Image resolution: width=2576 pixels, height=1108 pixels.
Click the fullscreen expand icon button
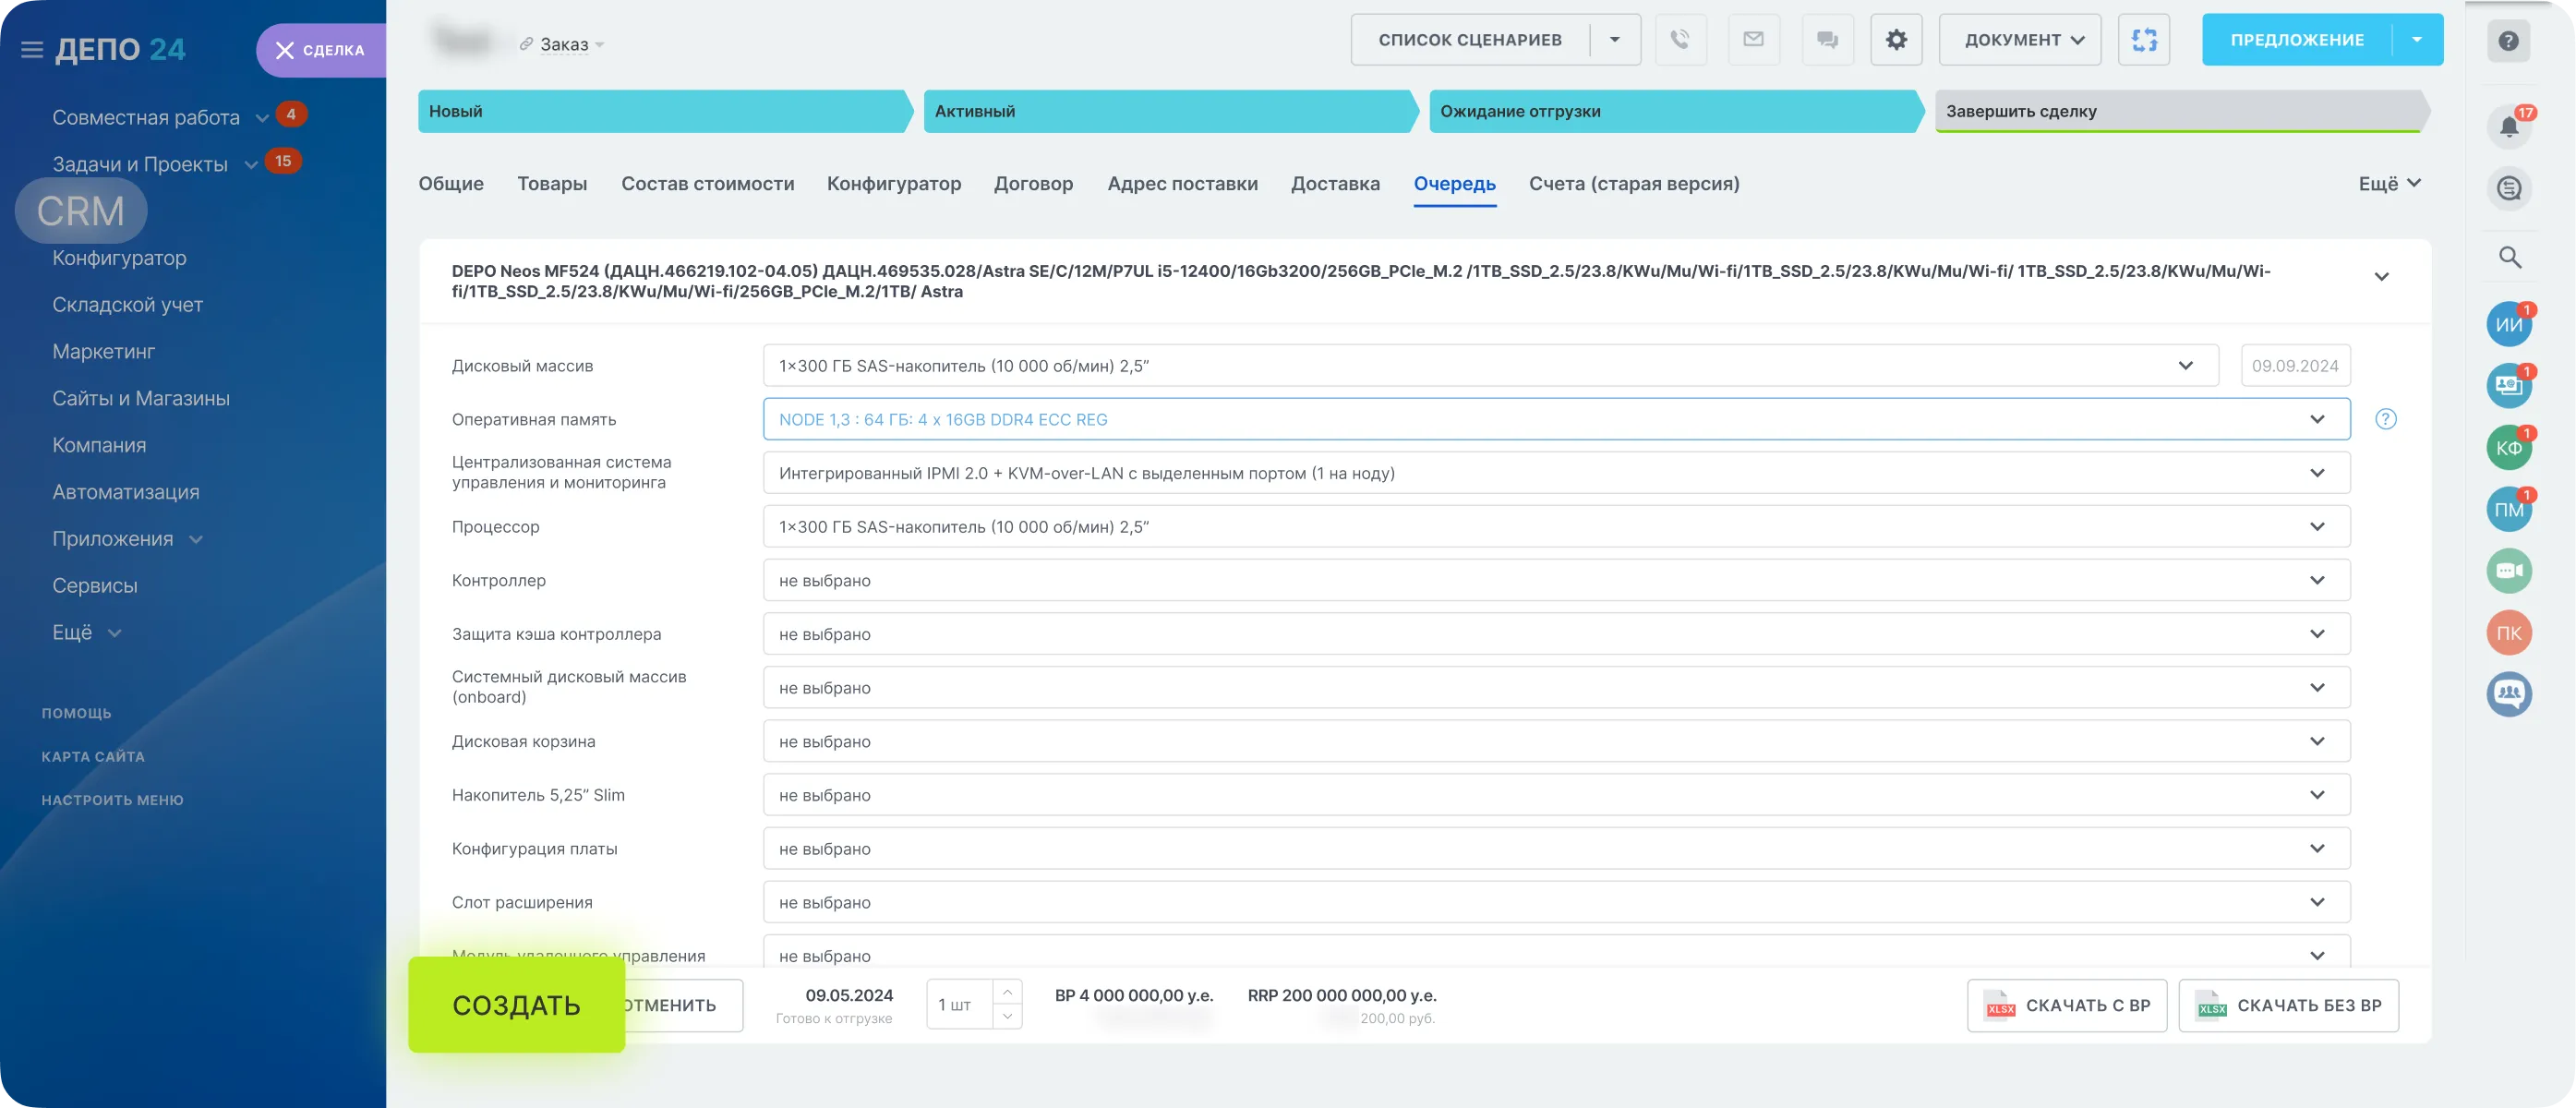pos(2144,40)
